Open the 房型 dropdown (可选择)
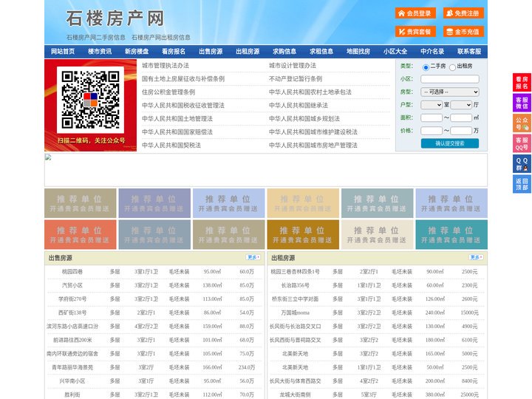The height and width of the screenshot is (399, 532). pyautogui.click(x=450, y=92)
